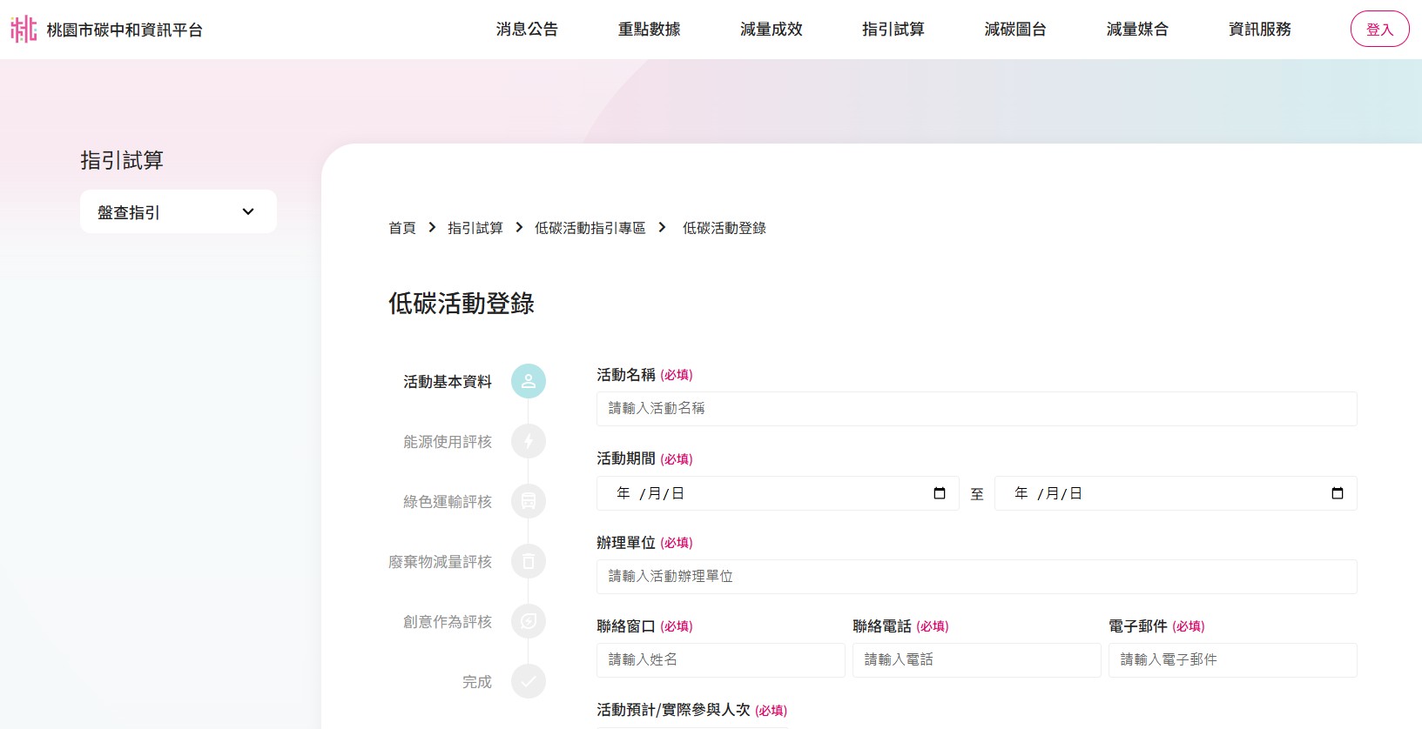Click the 綠色運輸評核 bus step icon
Image resolution: width=1422 pixels, height=729 pixels.
click(x=529, y=501)
